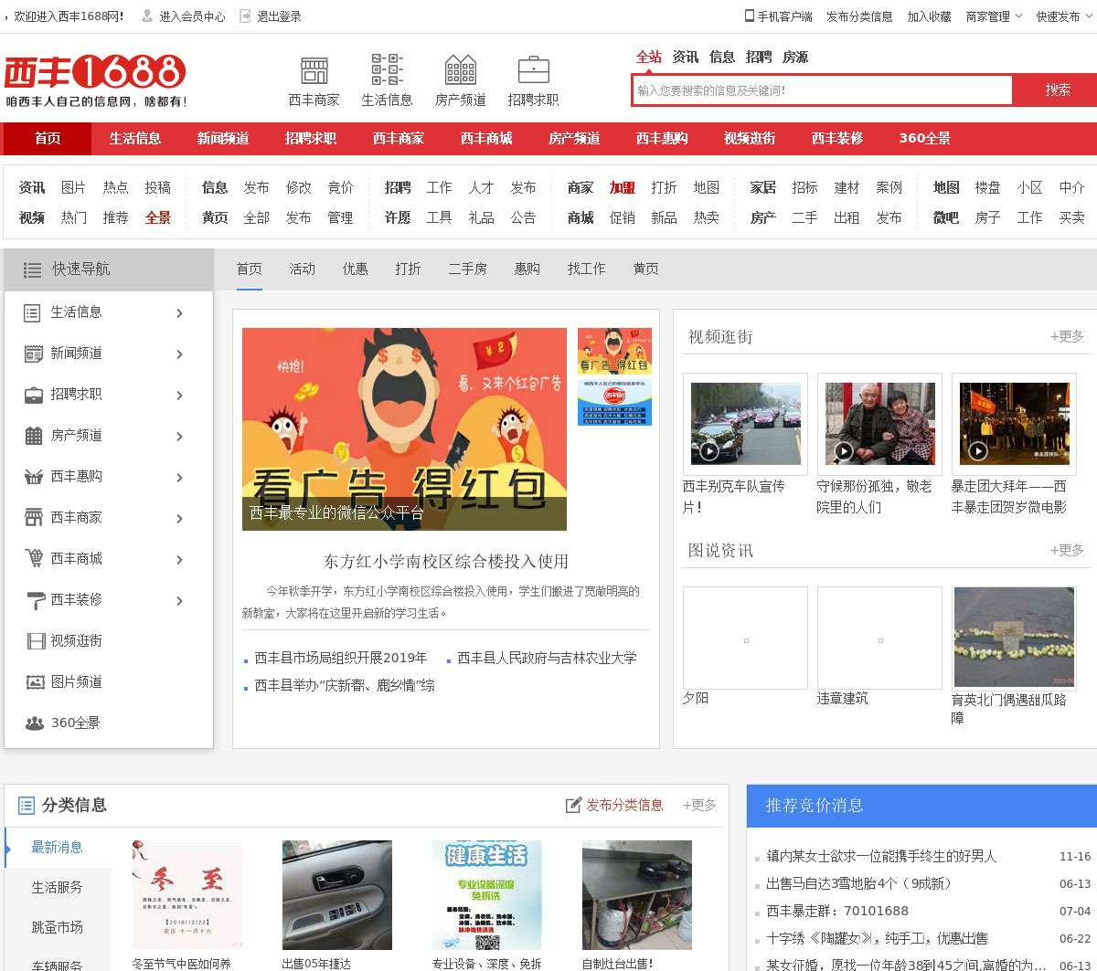
Task: Click the 西丰惠购 basket icon in sidebar
Action: [x=34, y=477]
